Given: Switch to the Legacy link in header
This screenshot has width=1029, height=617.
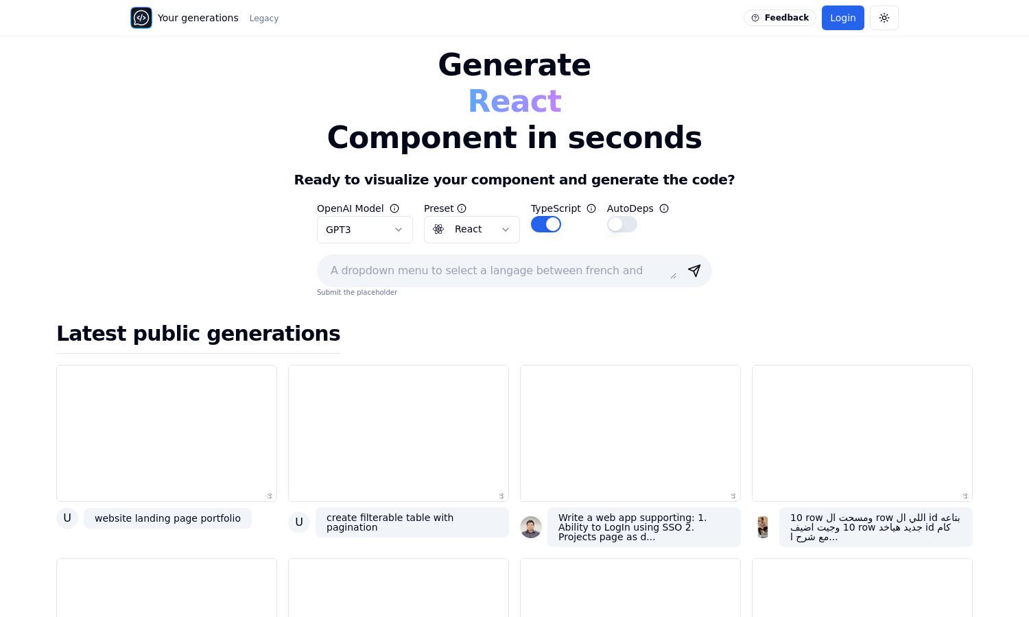Looking at the screenshot, I should pyautogui.click(x=264, y=19).
